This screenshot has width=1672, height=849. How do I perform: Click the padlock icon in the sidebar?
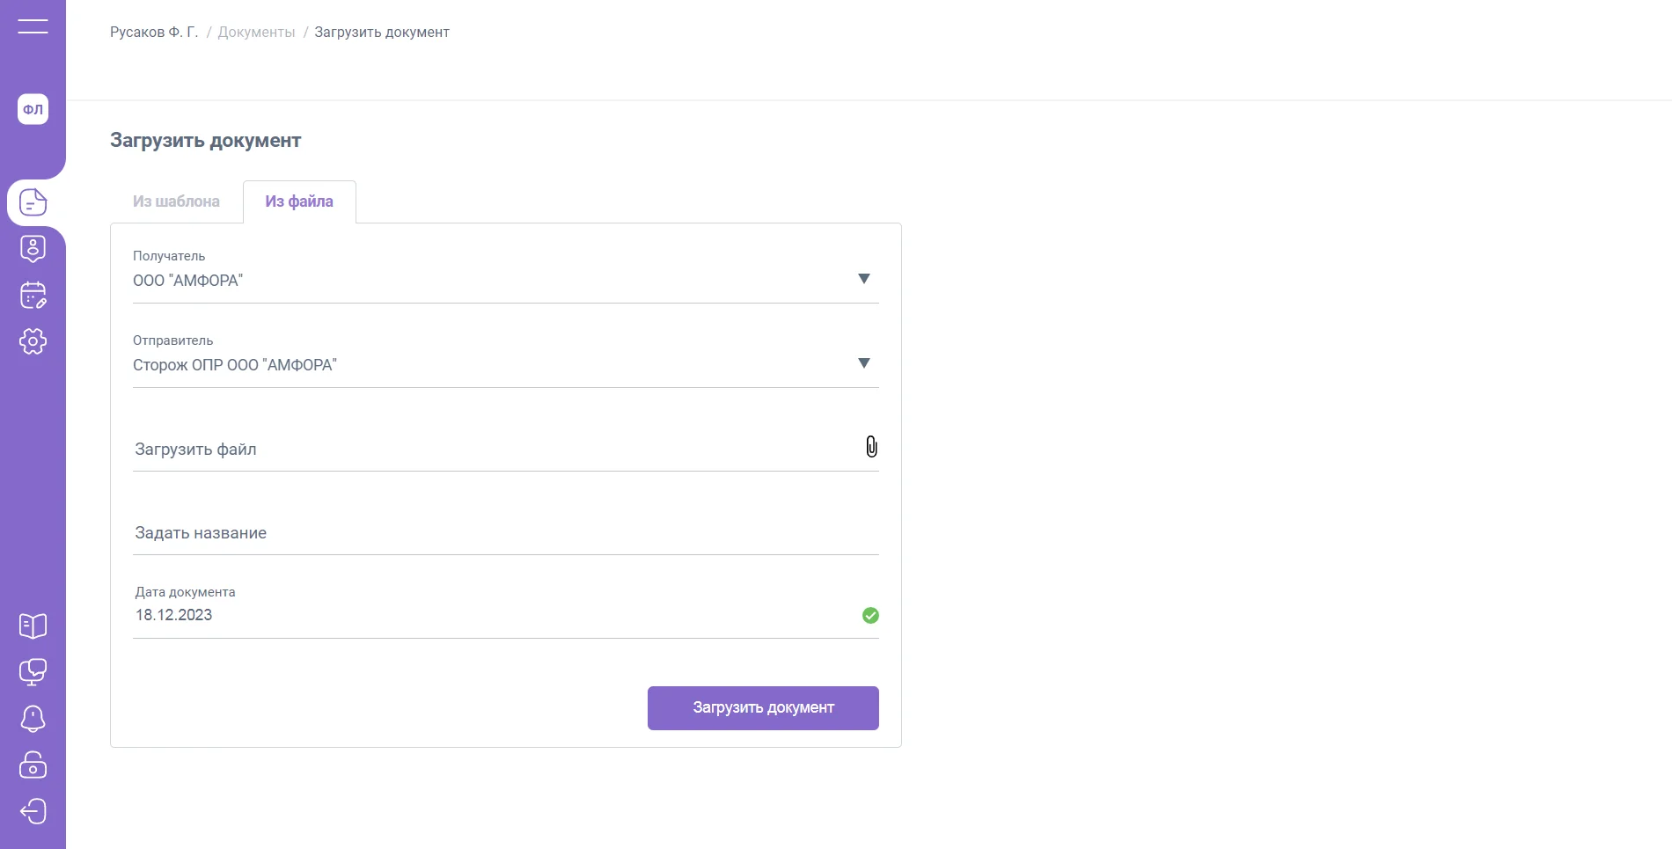point(33,765)
